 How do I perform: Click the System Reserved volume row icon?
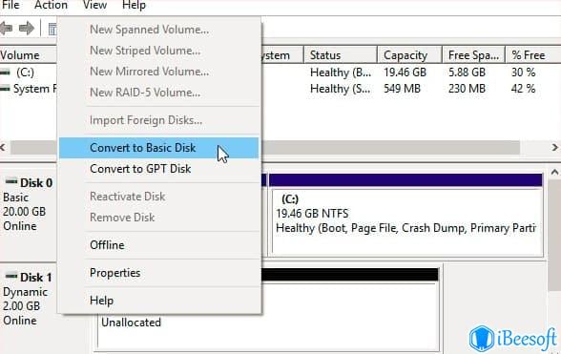click(x=5, y=89)
